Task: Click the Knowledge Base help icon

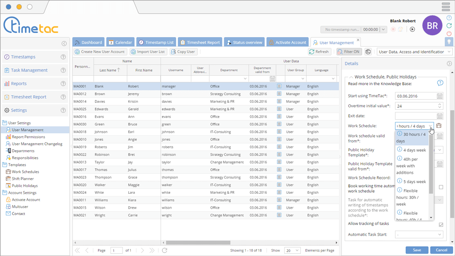Action: tap(440, 83)
